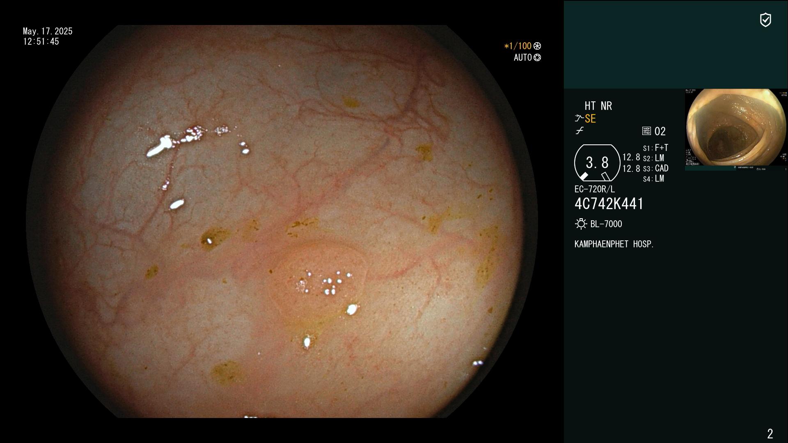Click the orange SE label
The height and width of the screenshot is (443, 788).
tap(590, 119)
